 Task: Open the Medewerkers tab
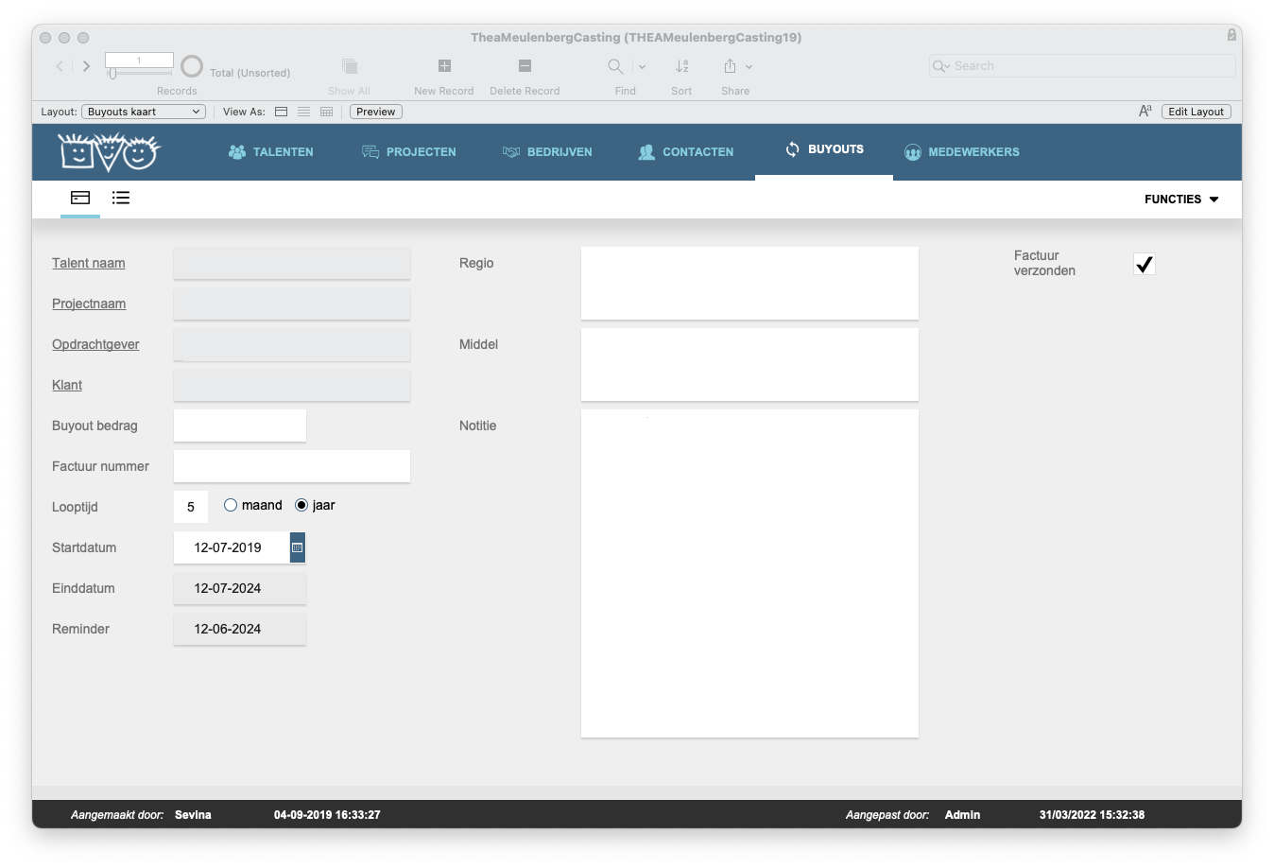pyautogui.click(x=962, y=151)
